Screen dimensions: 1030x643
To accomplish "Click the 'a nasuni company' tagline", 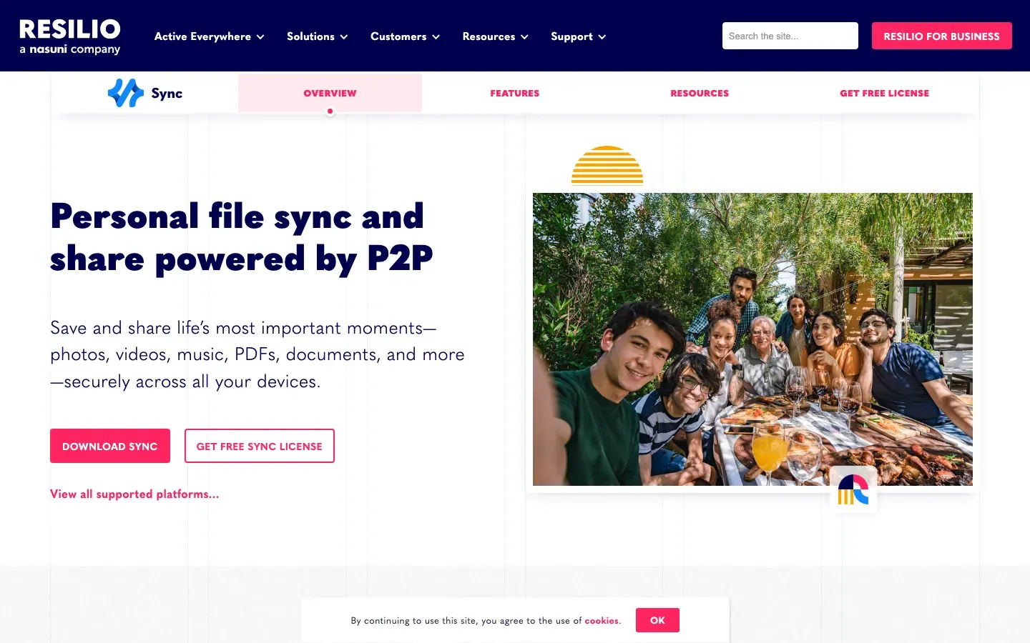I will 70,49.
